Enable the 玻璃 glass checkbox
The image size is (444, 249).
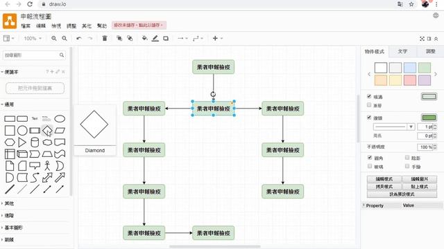pos(370,166)
